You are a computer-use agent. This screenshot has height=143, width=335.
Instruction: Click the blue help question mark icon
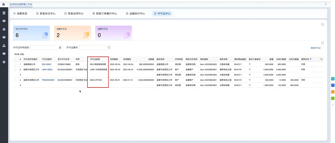point(333,85)
